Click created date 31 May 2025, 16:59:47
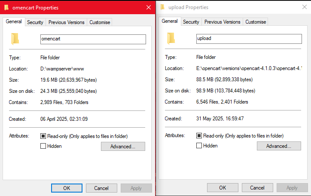 point(220,119)
